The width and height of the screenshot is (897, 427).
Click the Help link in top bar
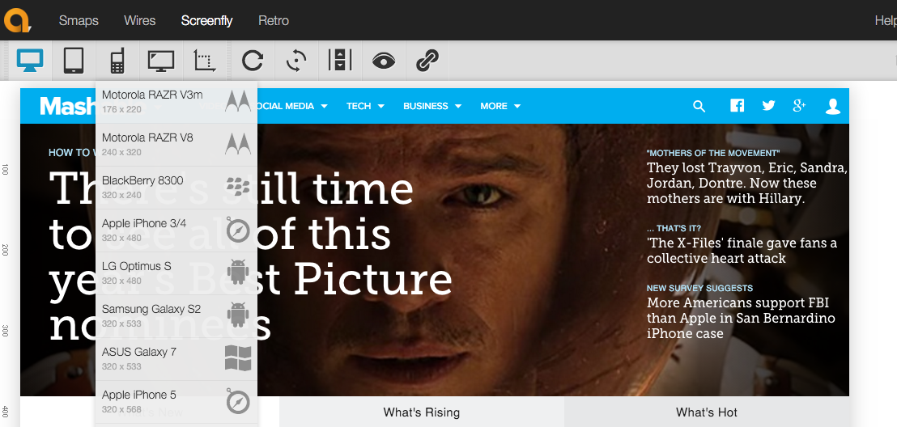point(886,20)
